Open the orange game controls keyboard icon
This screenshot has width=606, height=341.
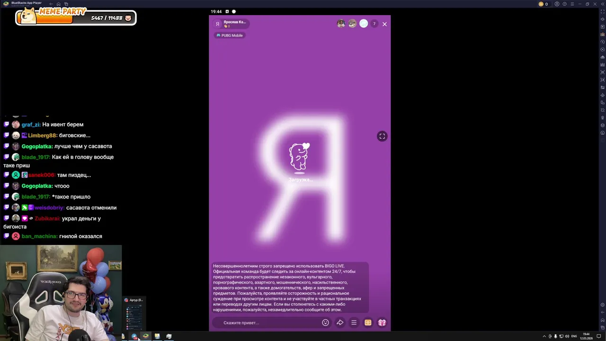603,34
